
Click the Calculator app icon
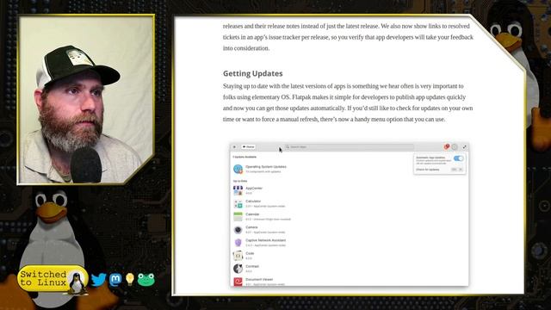[x=238, y=203]
